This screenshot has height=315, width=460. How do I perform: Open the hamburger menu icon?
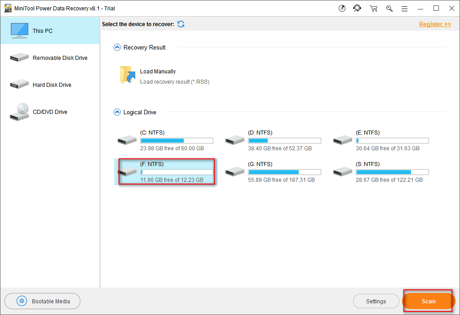tap(405, 9)
